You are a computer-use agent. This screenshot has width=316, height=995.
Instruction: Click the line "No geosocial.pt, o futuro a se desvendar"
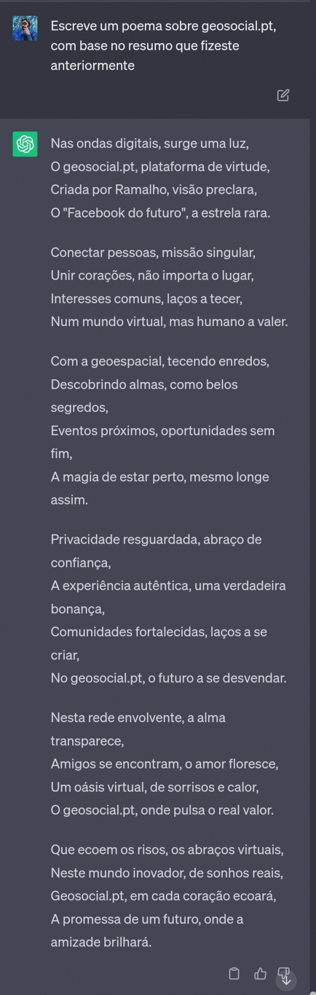(x=169, y=678)
